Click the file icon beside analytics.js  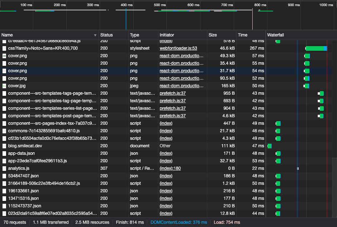click(x=4, y=168)
